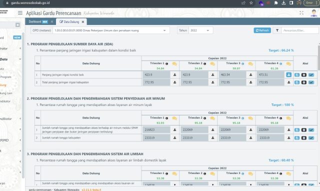Expand the Indikator sidebar group chevron
Screen dimensions: 320x191
coord(20,118)
